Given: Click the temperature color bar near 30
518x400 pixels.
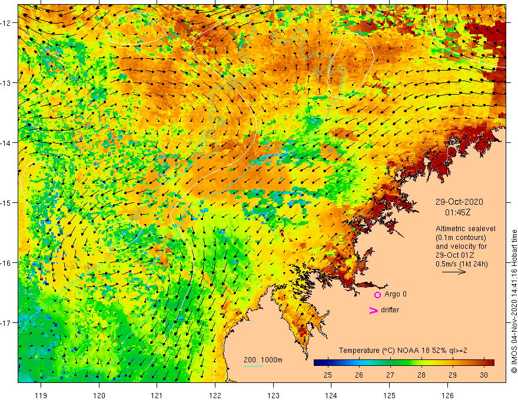Looking at the screenshot, I should (484, 362).
